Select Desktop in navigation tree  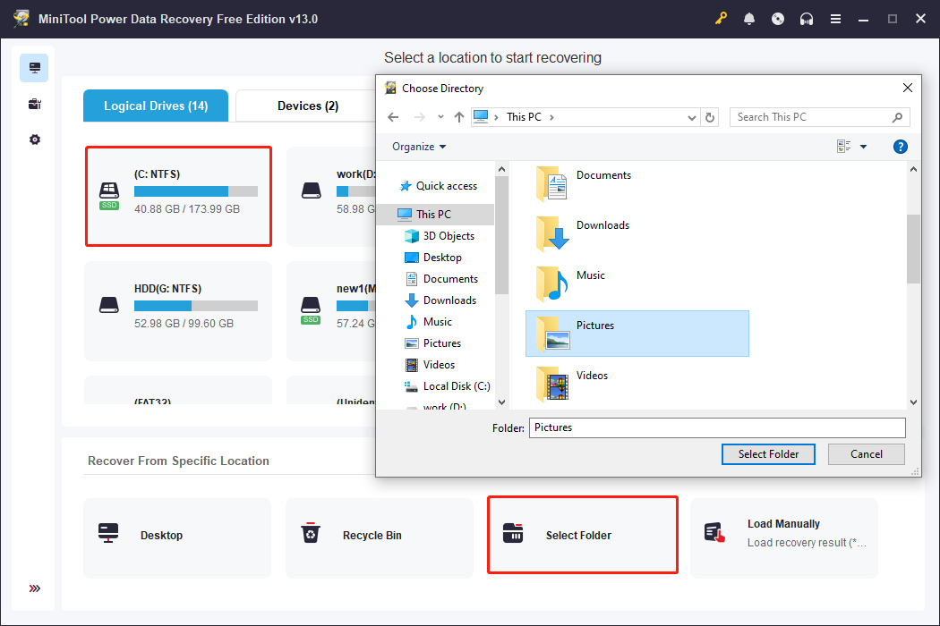pyautogui.click(x=434, y=258)
